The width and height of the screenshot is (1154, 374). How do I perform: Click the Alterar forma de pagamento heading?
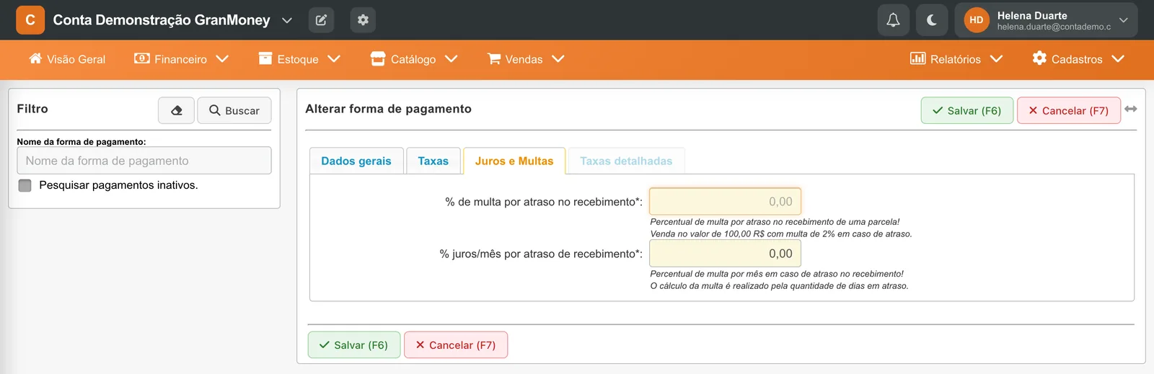(388, 109)
